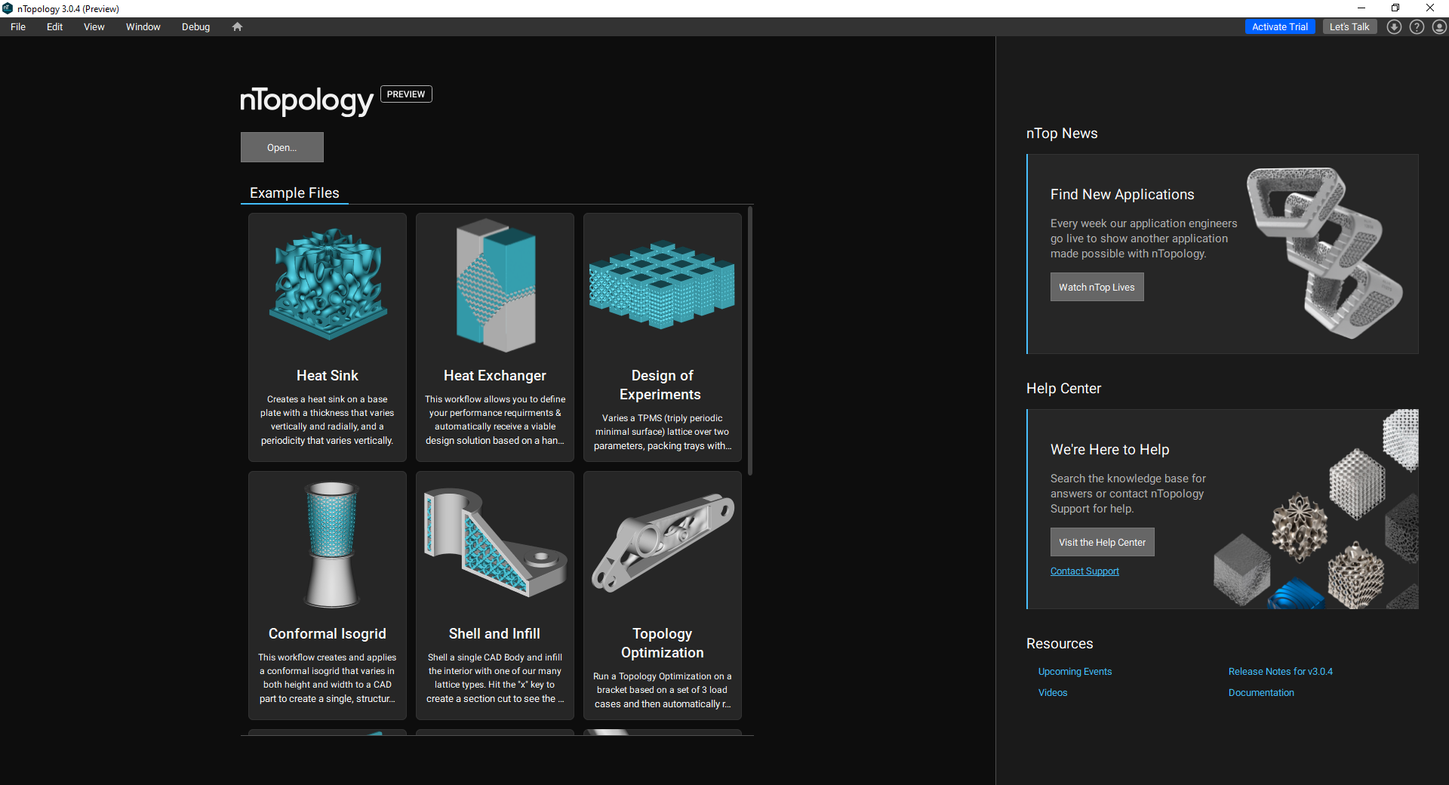
Task: Click Visit the Help Center button
Action: (1102, 542)
